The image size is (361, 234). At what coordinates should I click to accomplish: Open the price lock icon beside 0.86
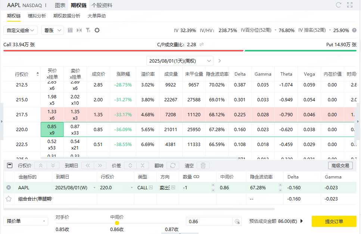(x=237, y=221)
